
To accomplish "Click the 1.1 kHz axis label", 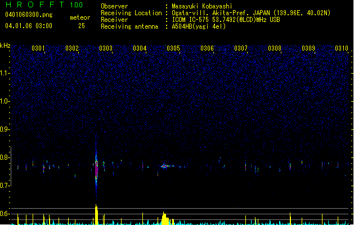I will coord(5,73).
